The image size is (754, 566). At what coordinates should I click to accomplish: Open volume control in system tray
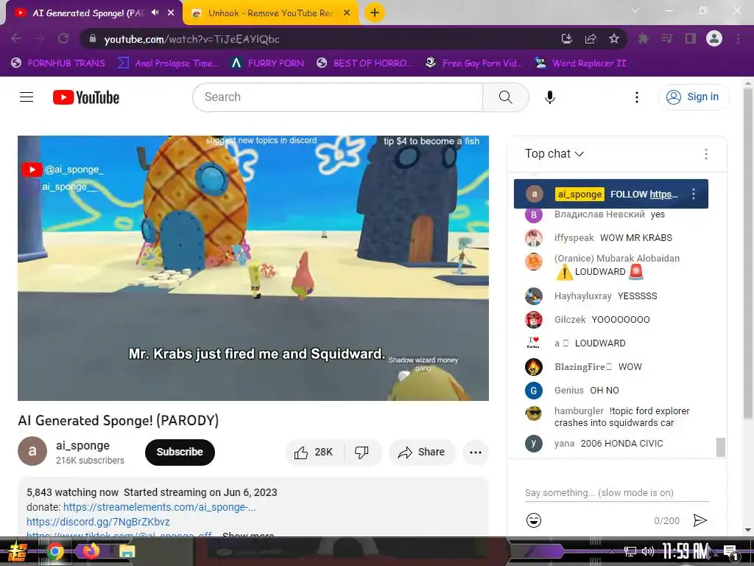(x=648, y=551)
